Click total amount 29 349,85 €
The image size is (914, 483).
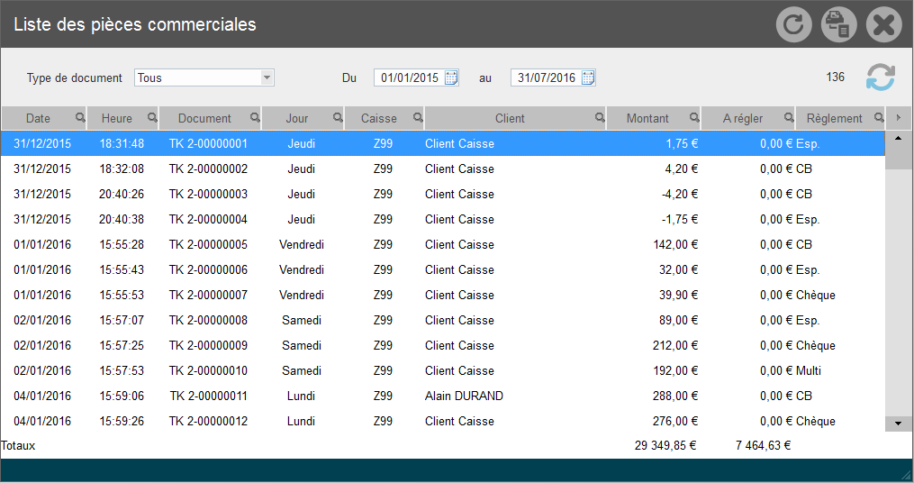tap(665, 445)
